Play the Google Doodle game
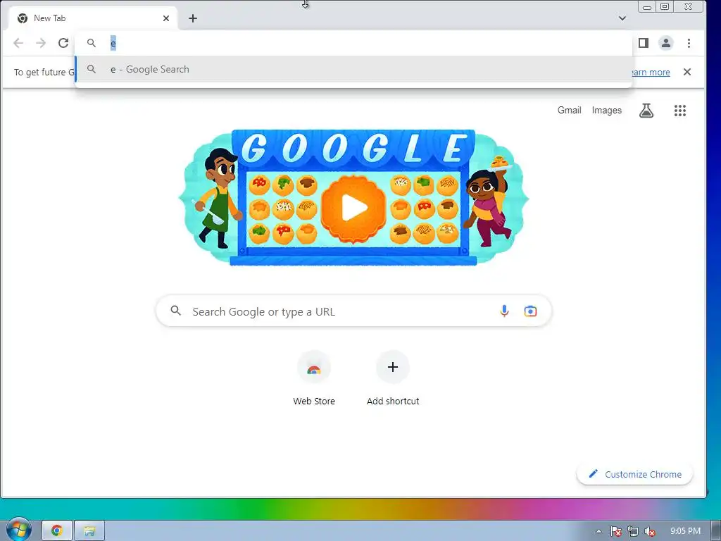The width and height of the screenshot is (721, 541). tap(353, 208)
